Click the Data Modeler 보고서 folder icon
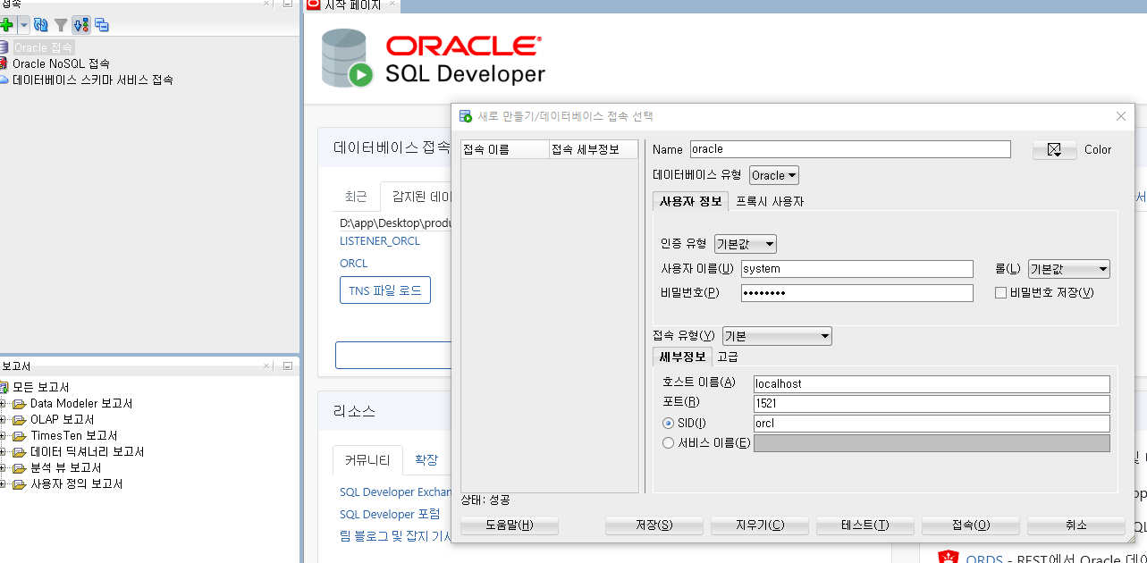The height and width of the screenshot is (563, 1147). (x=20, y=404)
